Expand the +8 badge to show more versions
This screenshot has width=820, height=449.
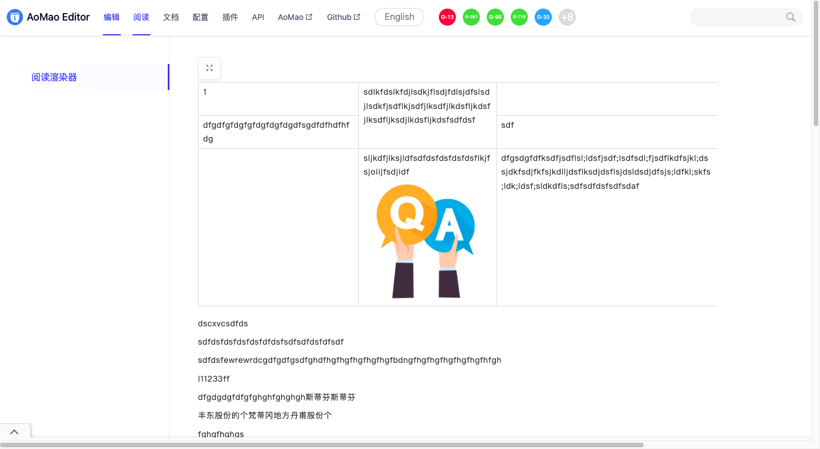coord(567,17)
